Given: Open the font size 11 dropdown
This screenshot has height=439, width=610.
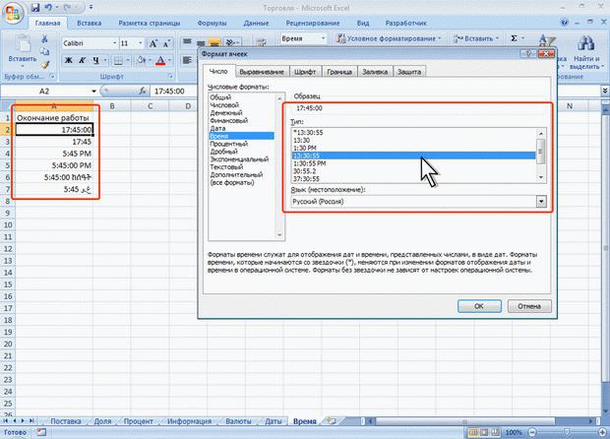Looking at the screenshot, I should pyautogui.click(x=141, y=43).
